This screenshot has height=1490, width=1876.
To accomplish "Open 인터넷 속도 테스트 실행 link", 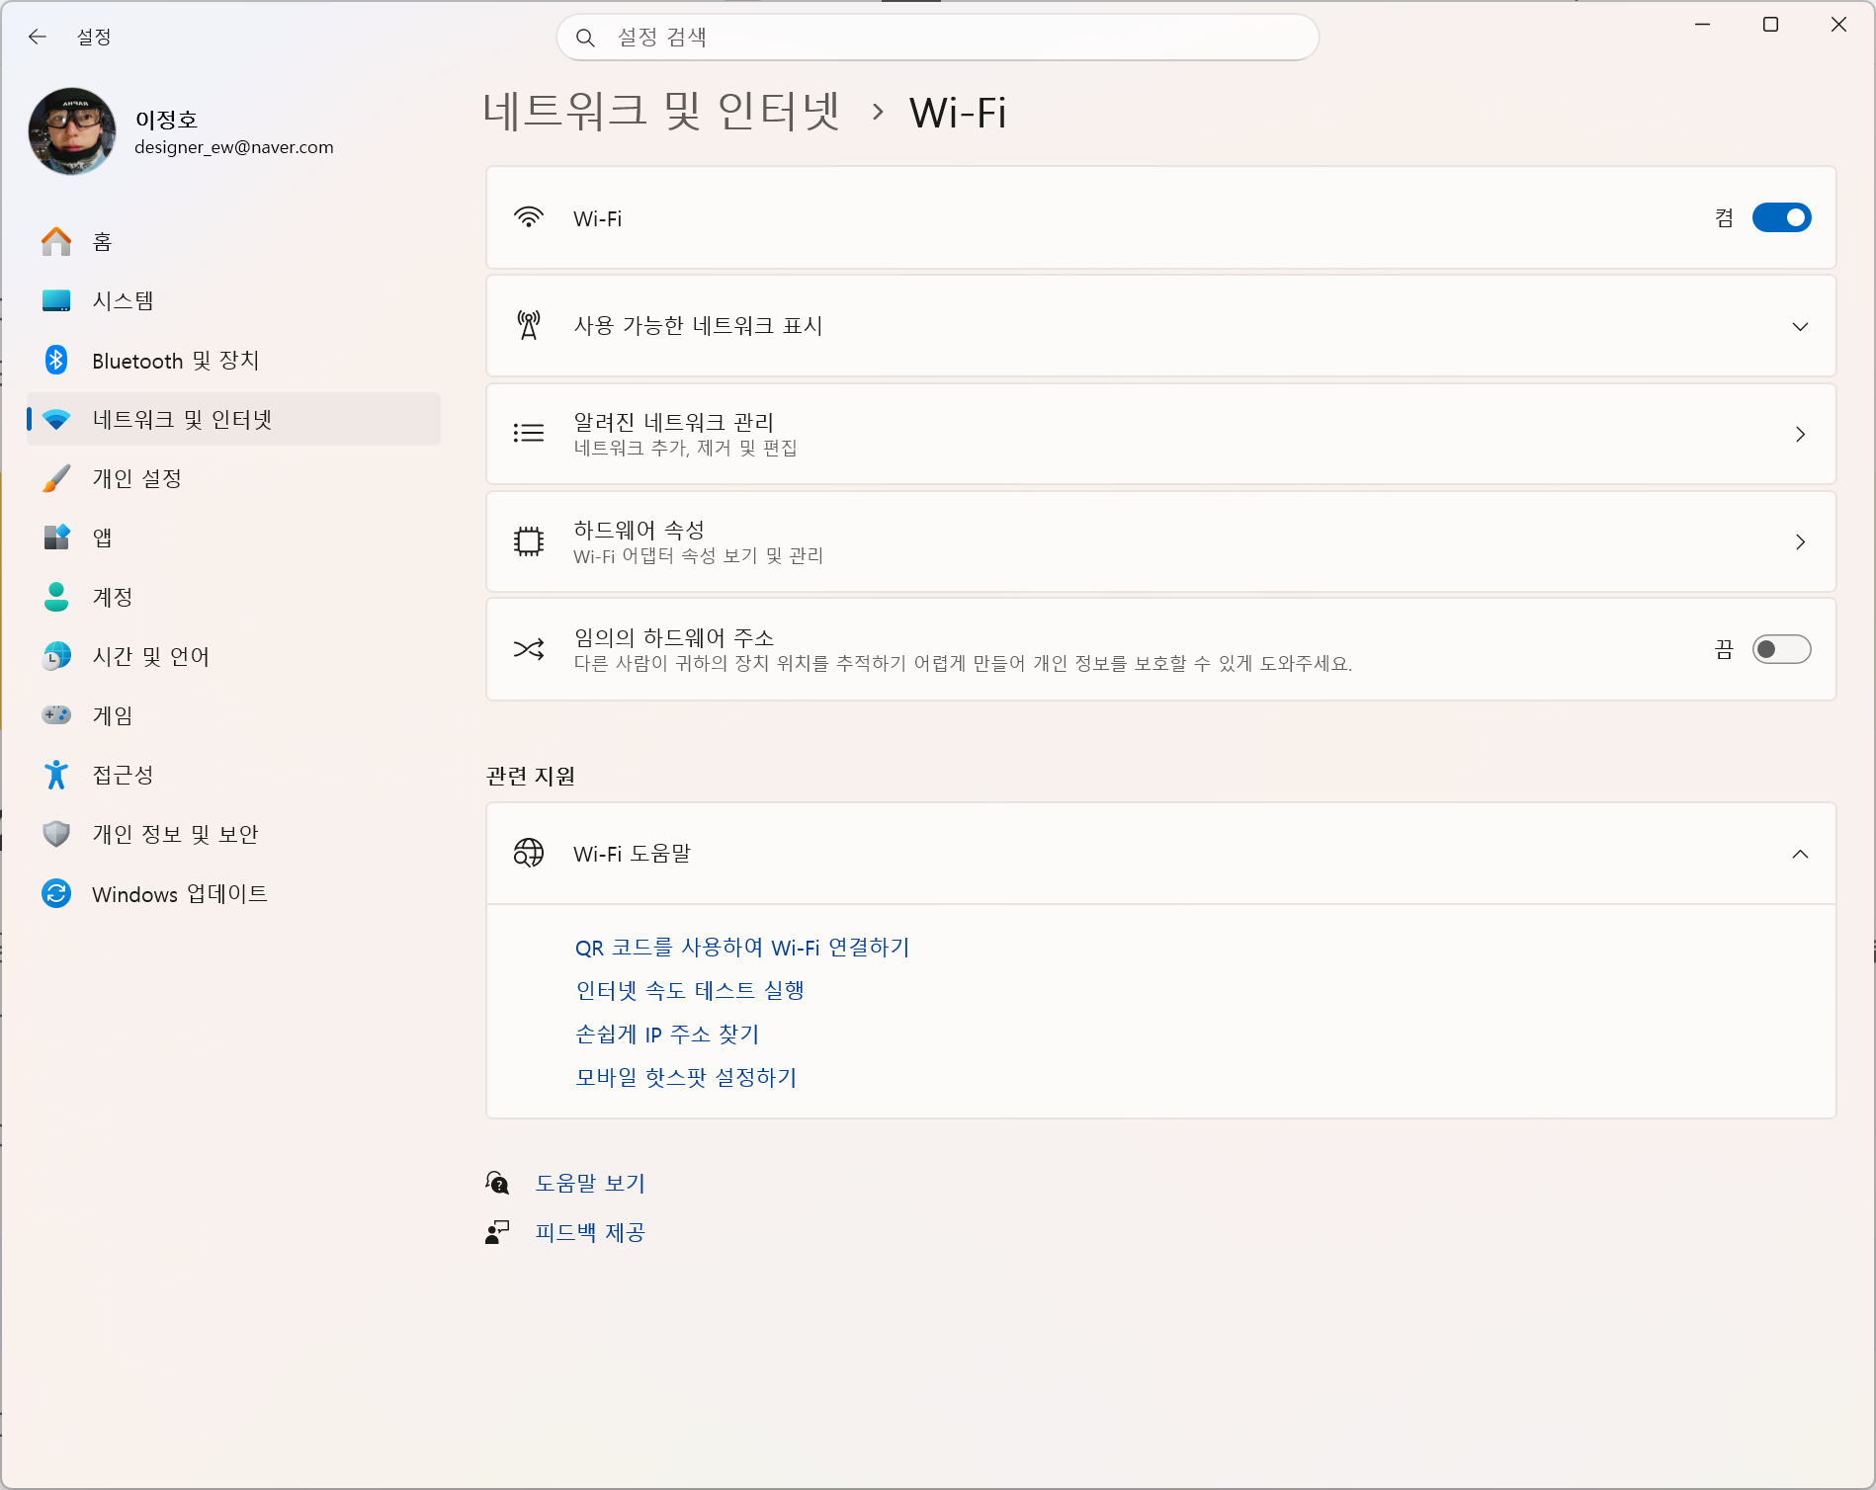I will pyautogui.click(x=690, y=990).
